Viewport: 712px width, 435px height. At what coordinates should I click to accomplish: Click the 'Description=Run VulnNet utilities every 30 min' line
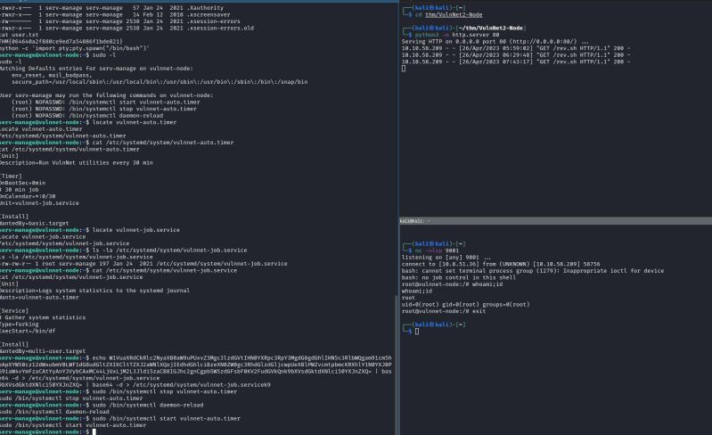tap(77, 162)
